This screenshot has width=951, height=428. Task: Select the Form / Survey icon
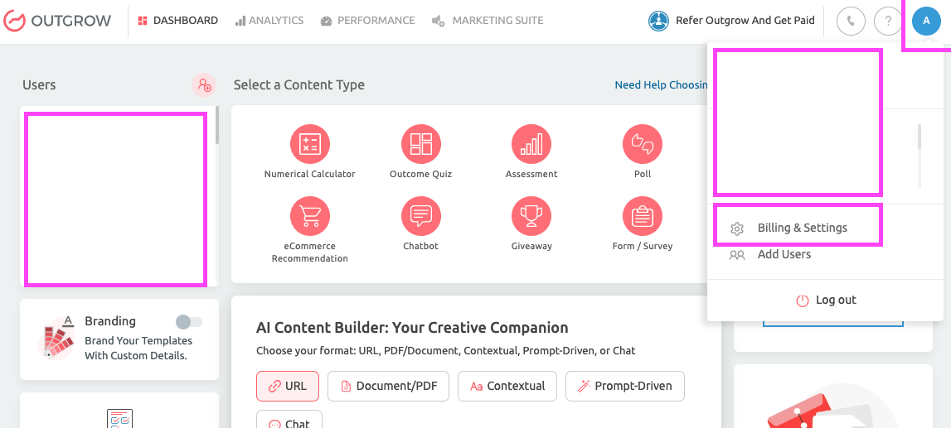point(643,216)
